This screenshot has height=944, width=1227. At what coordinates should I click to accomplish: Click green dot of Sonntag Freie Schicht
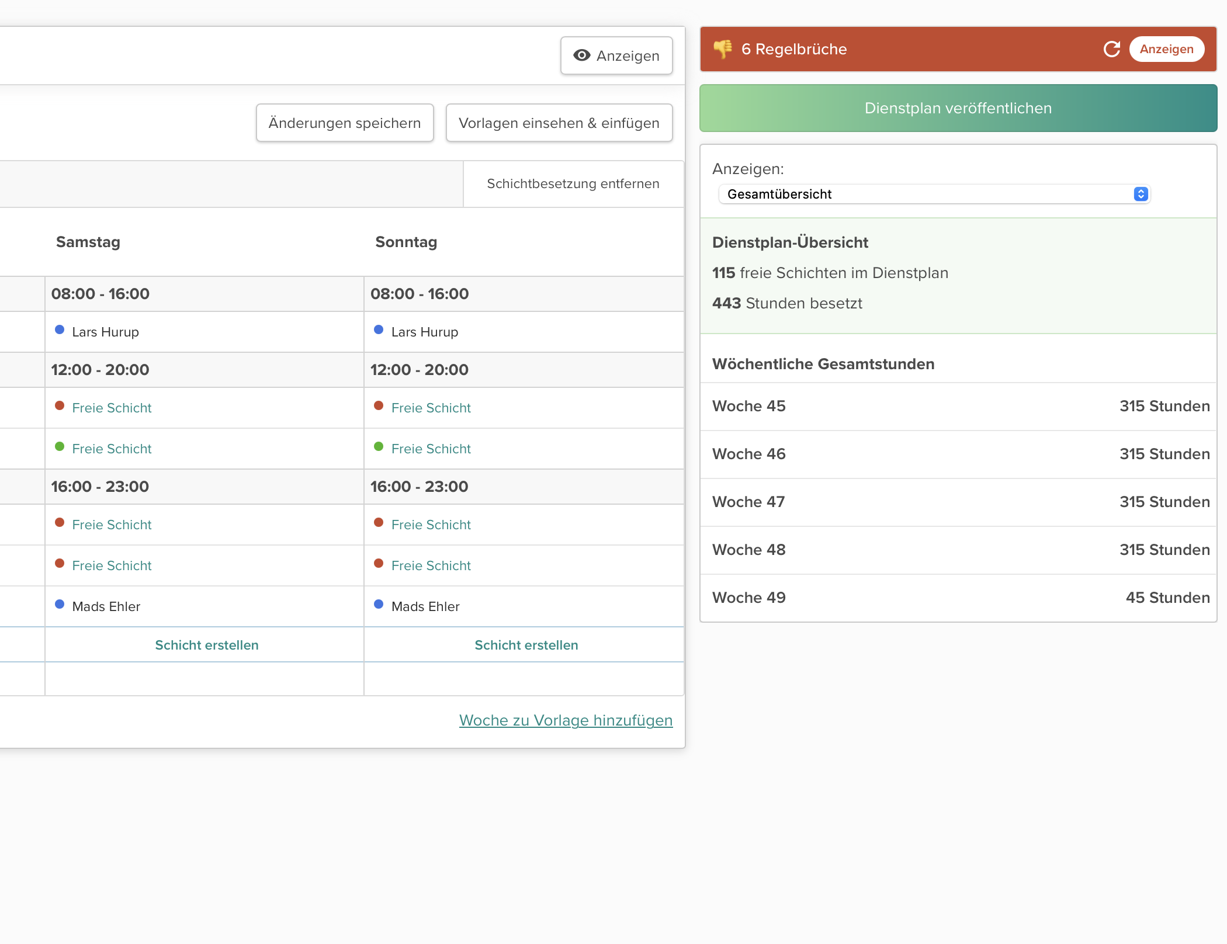(x=379, y=447)
